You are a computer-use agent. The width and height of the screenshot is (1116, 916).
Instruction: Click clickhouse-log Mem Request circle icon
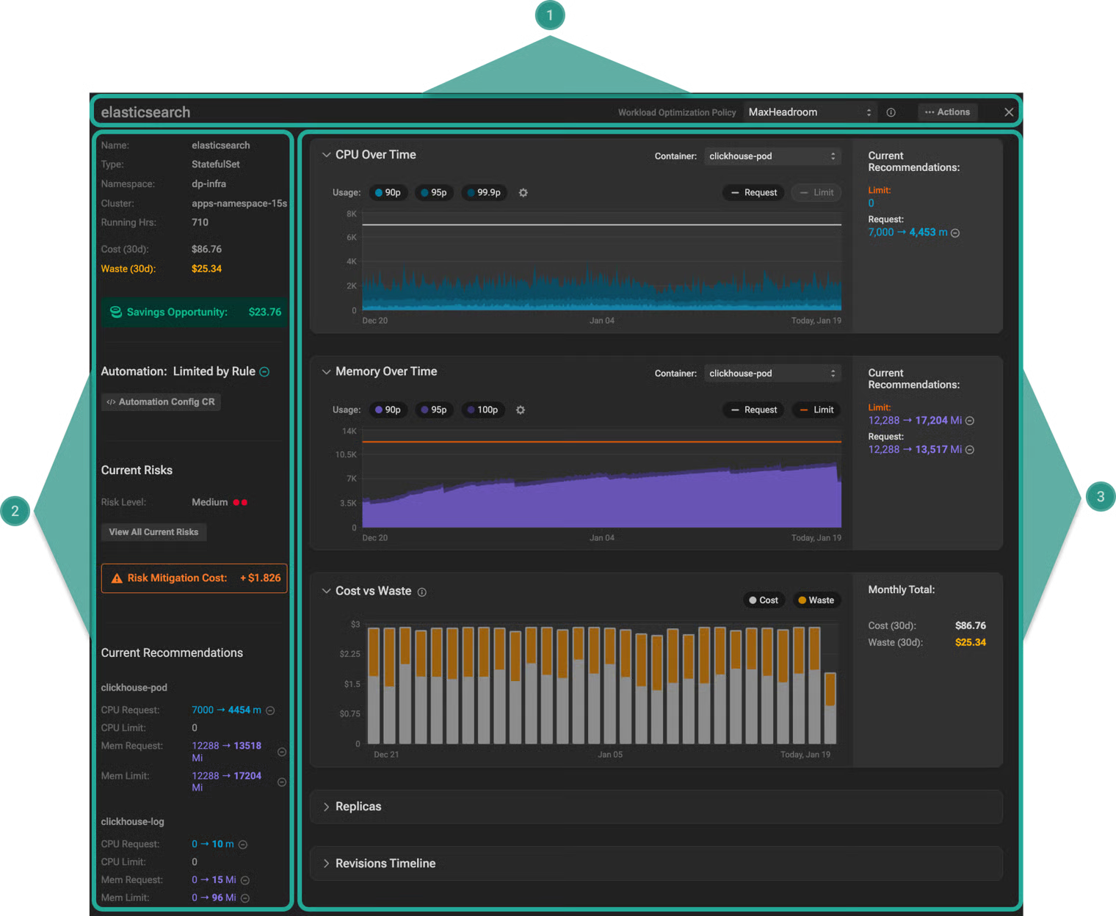[x=245, y=880]
